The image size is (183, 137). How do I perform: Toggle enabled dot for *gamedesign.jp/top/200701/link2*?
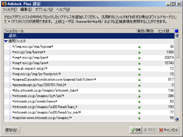point(139,85)
